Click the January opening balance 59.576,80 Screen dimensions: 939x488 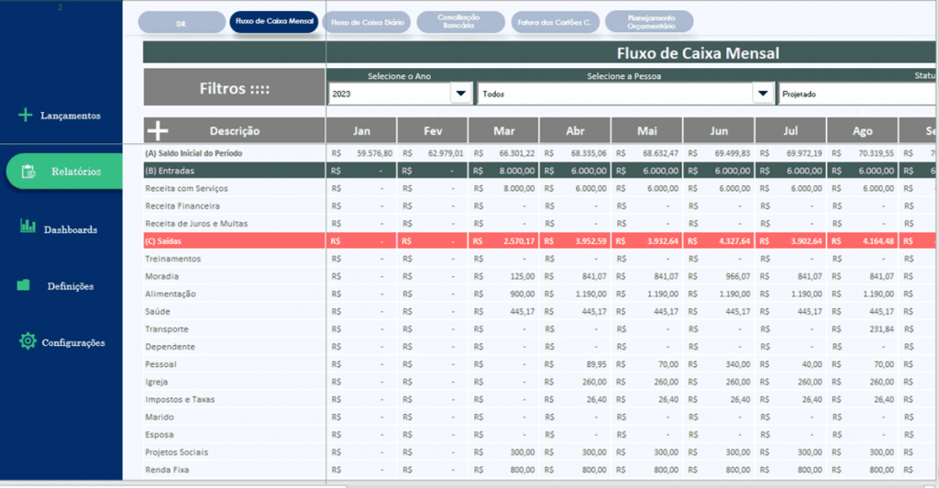pos(375,153)
